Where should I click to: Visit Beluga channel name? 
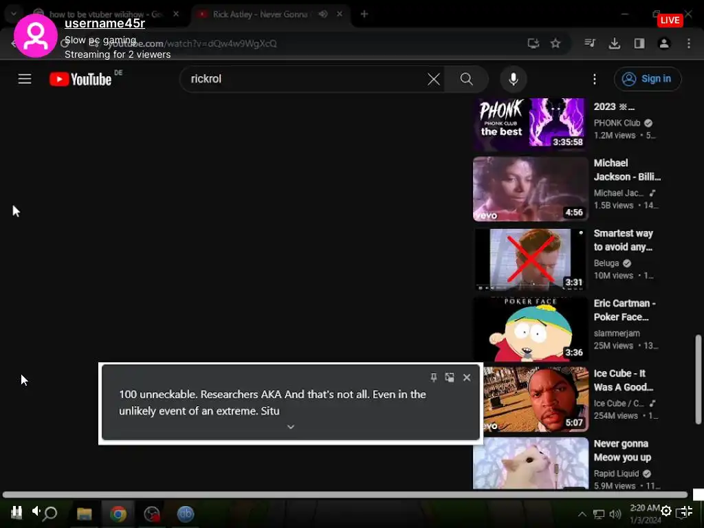[606, 263]
